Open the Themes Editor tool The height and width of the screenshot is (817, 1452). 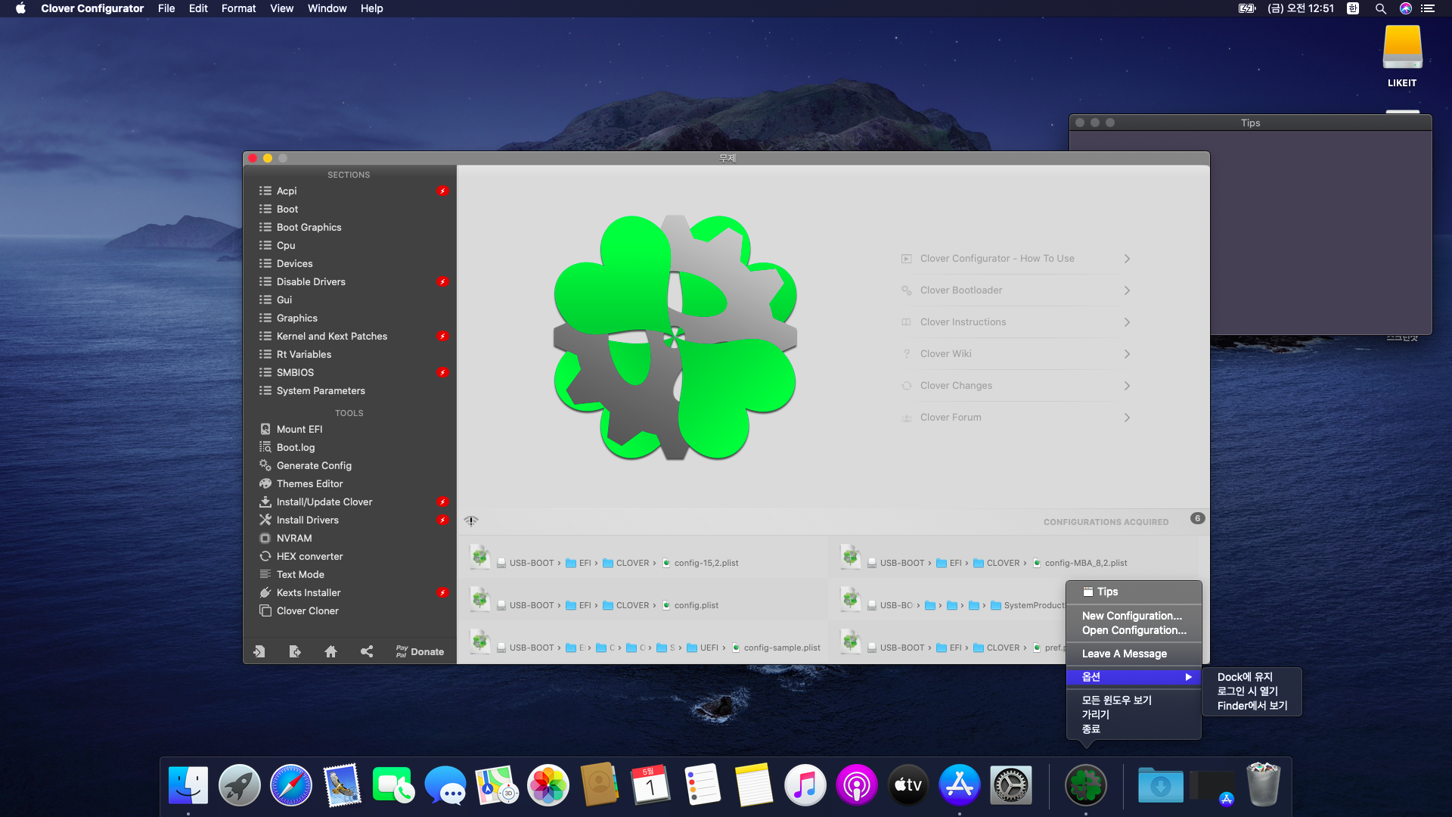point(309,483)
